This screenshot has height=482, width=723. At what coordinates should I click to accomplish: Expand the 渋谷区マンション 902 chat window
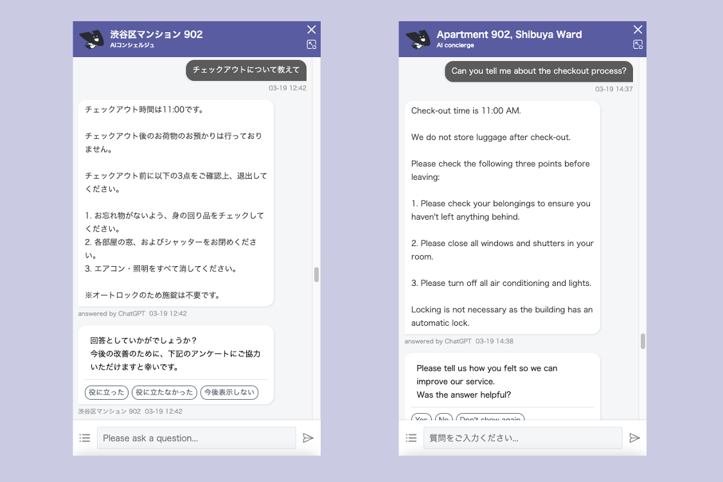(x=312, y=44)
